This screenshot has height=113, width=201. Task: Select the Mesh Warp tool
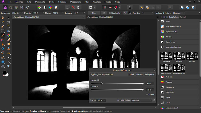click(3, 66)
